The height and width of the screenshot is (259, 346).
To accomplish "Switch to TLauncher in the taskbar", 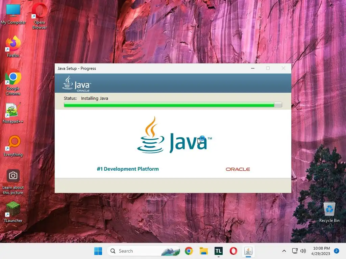I will click(x=219, y=251).
